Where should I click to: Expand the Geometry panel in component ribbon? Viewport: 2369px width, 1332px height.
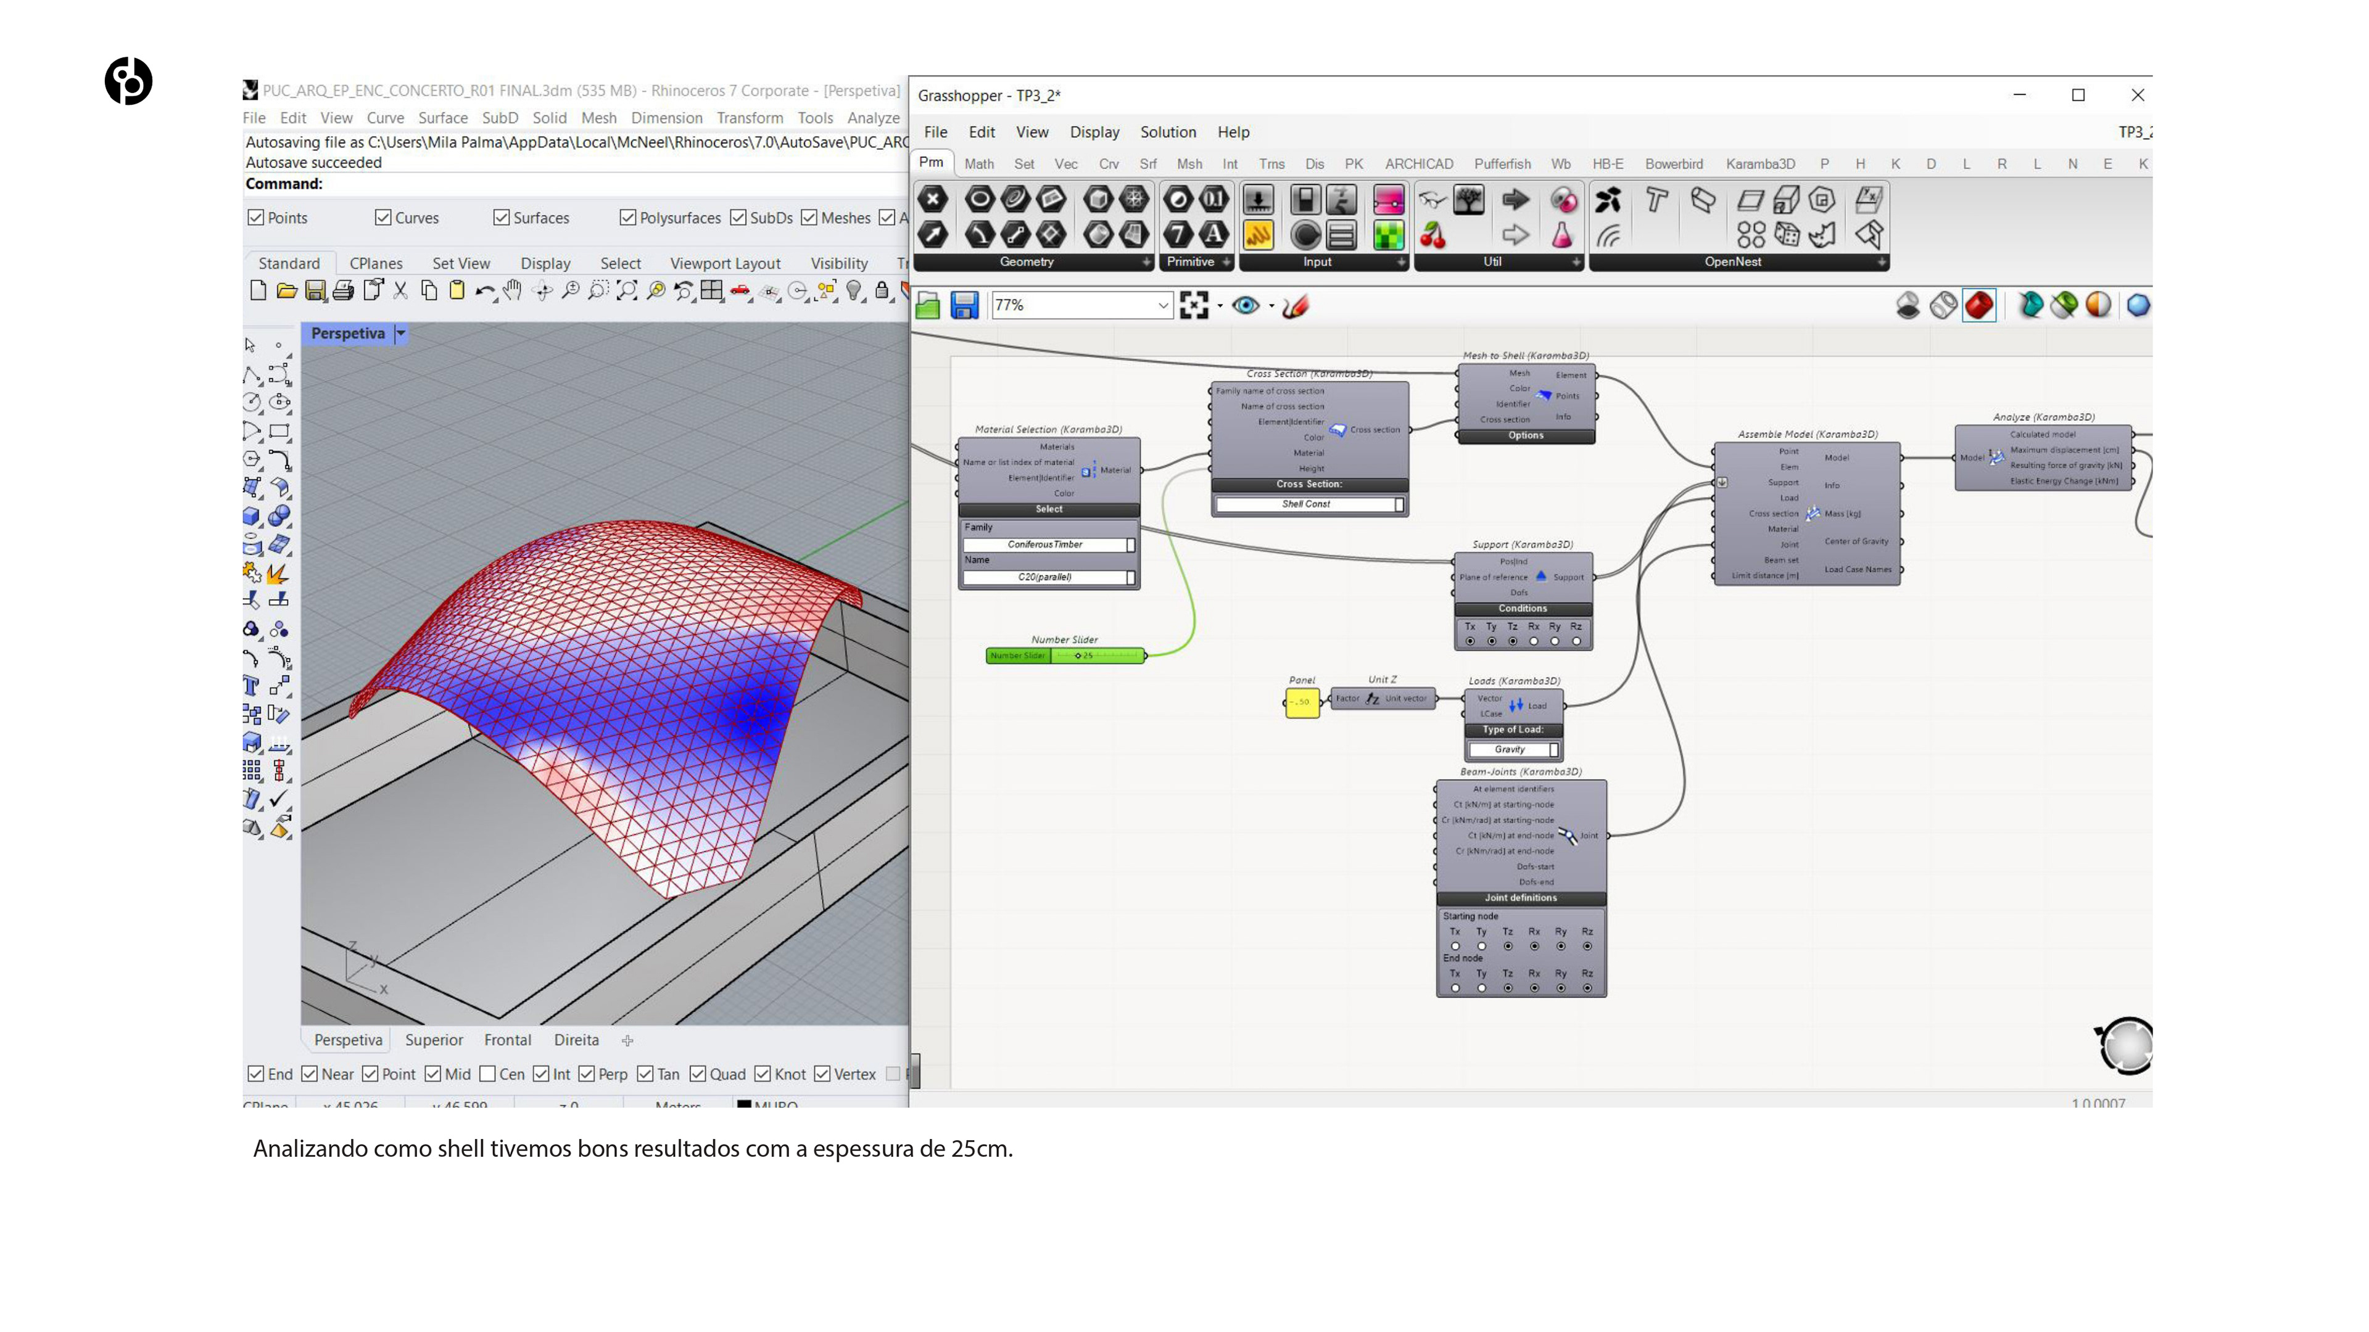1146,262
